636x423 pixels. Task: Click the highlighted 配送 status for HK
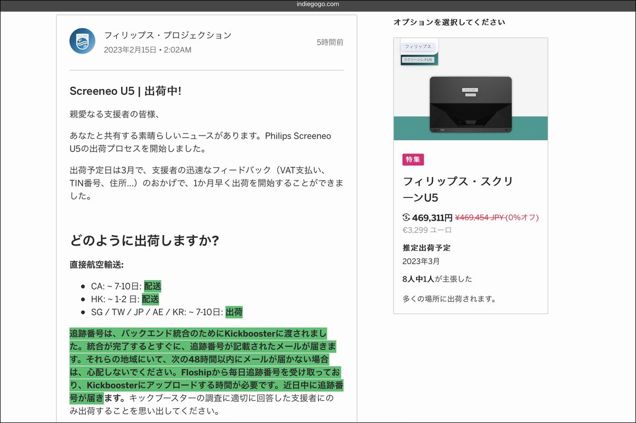[150, 299]
